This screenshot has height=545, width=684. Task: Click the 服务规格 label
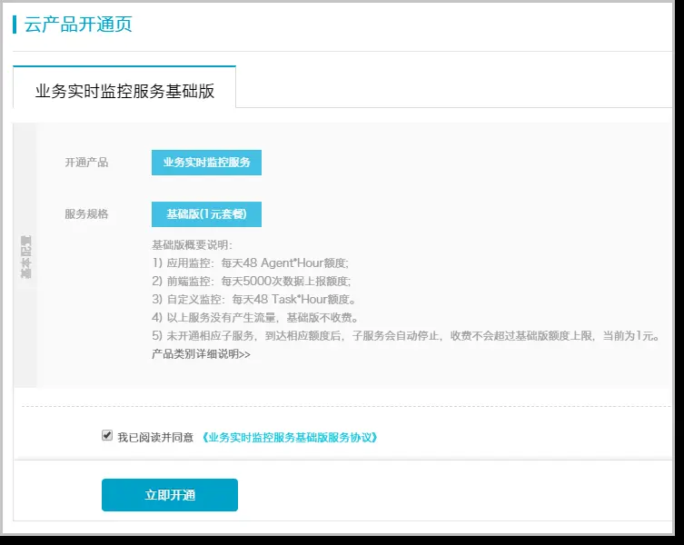[x=86, y=213]
